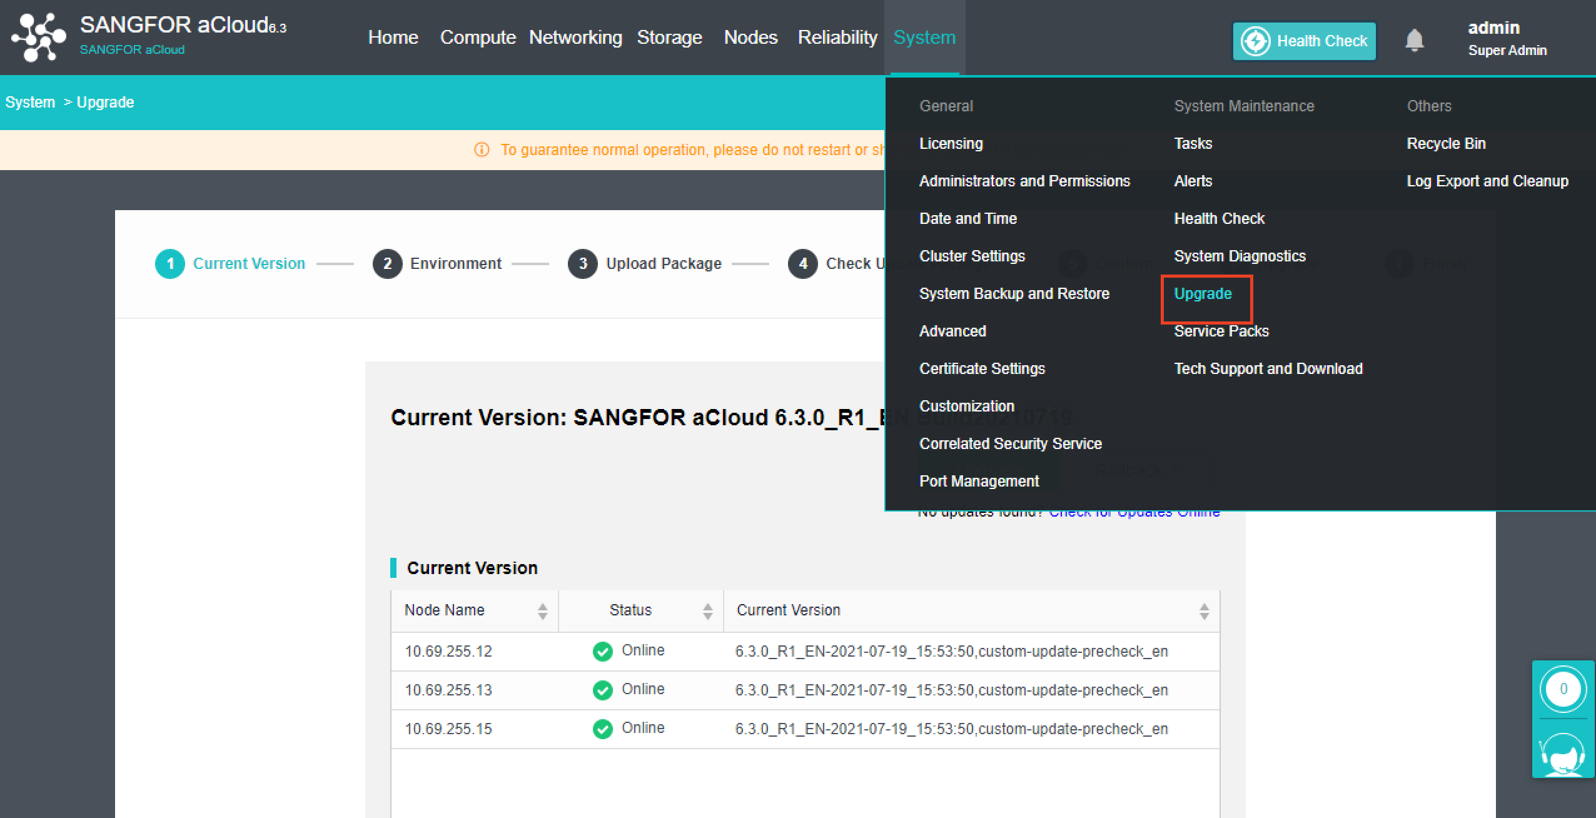Click the Online status icon for 10.69.255.13
Image resolution: width=1596 pixels, height=818 pixels.
pos(602,690)
